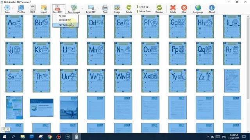Launch Chrome from the taskbar
The height and width of the screenshot is (140, 250).
[50, 136]
